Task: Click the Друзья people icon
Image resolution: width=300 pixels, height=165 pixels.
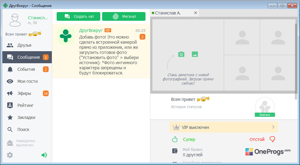Action: coord(10,45)
